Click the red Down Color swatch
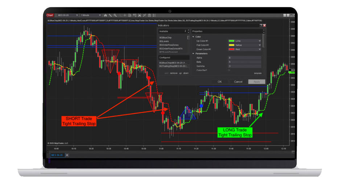Viewport: 346px width, 190px height. pos(231,49)
